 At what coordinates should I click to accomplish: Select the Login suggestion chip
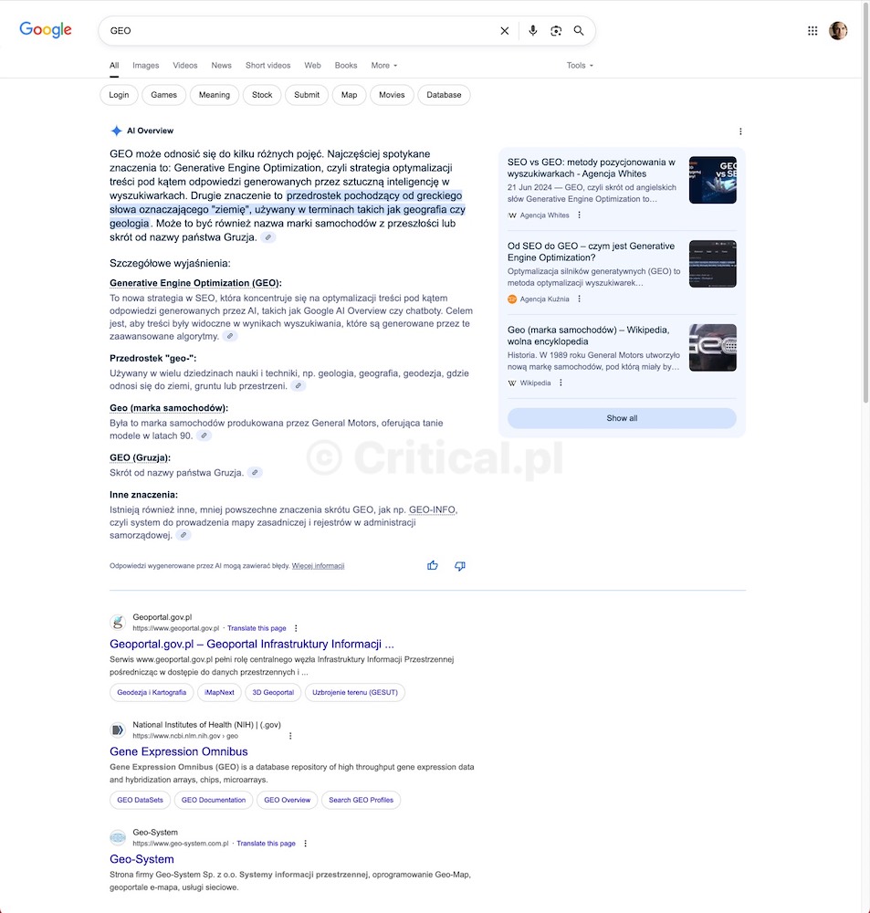pos(119,95)
